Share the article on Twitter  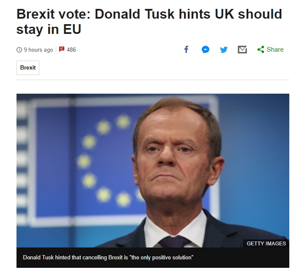224,50
